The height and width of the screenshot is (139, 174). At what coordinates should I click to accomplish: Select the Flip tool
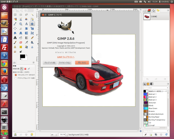pos(26,33)
